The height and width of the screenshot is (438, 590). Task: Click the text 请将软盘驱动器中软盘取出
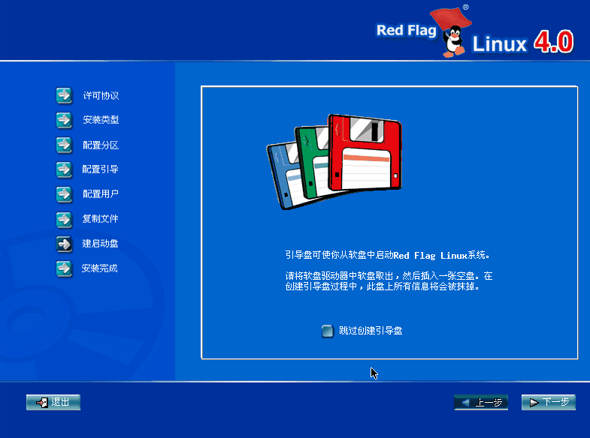click(x=339, y=276)
